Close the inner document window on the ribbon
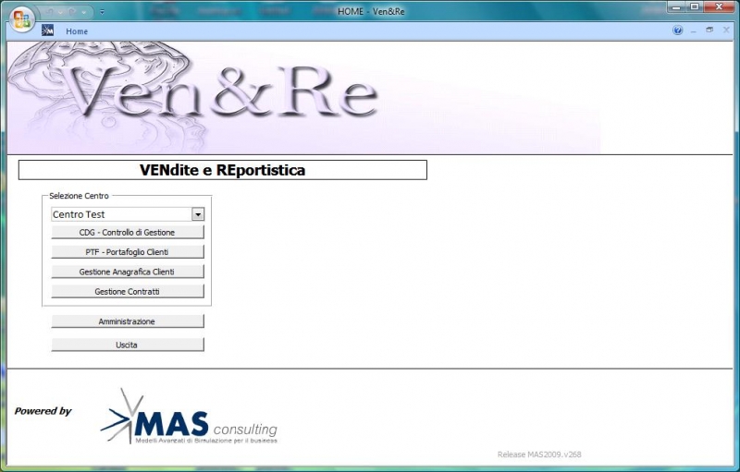This screenshot has height=472, width=740. pos(726,30)
